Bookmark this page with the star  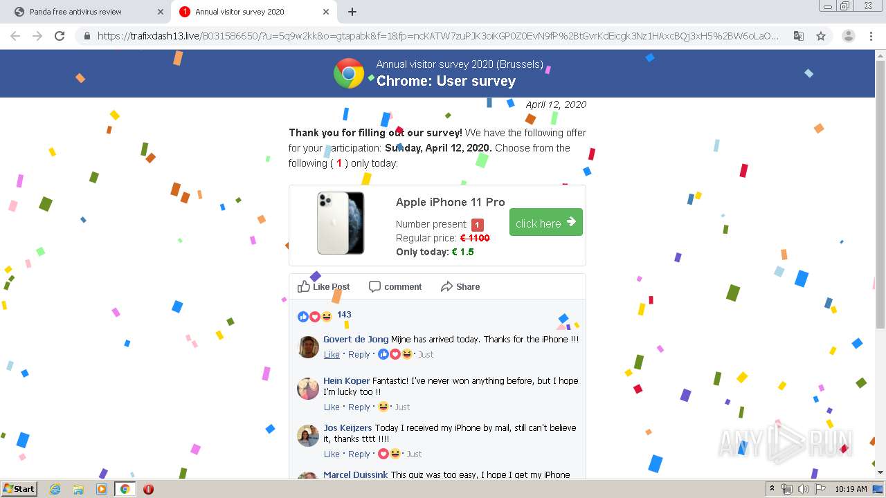tap(821, 36)
